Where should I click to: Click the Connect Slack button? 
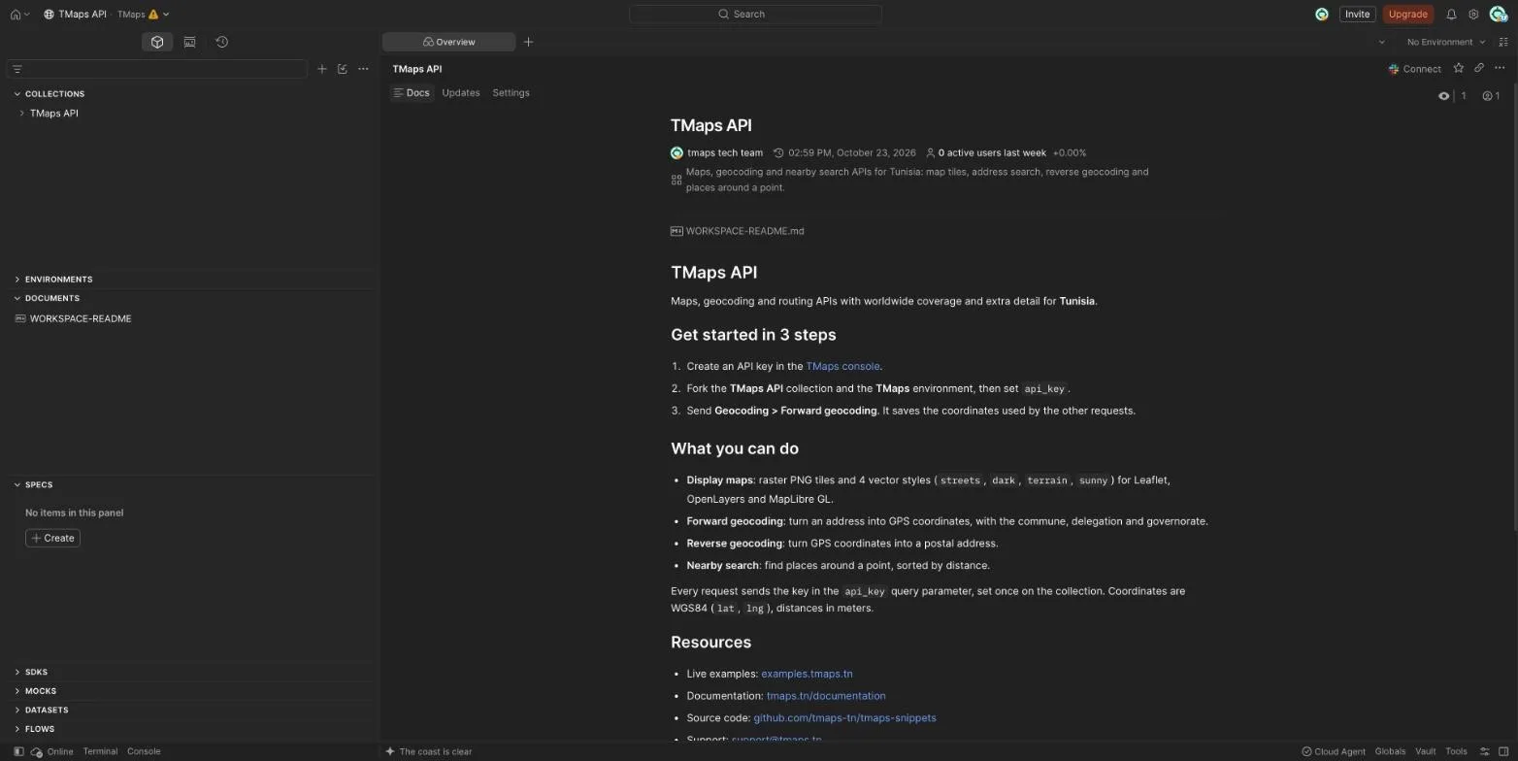tap(1414, 69)
